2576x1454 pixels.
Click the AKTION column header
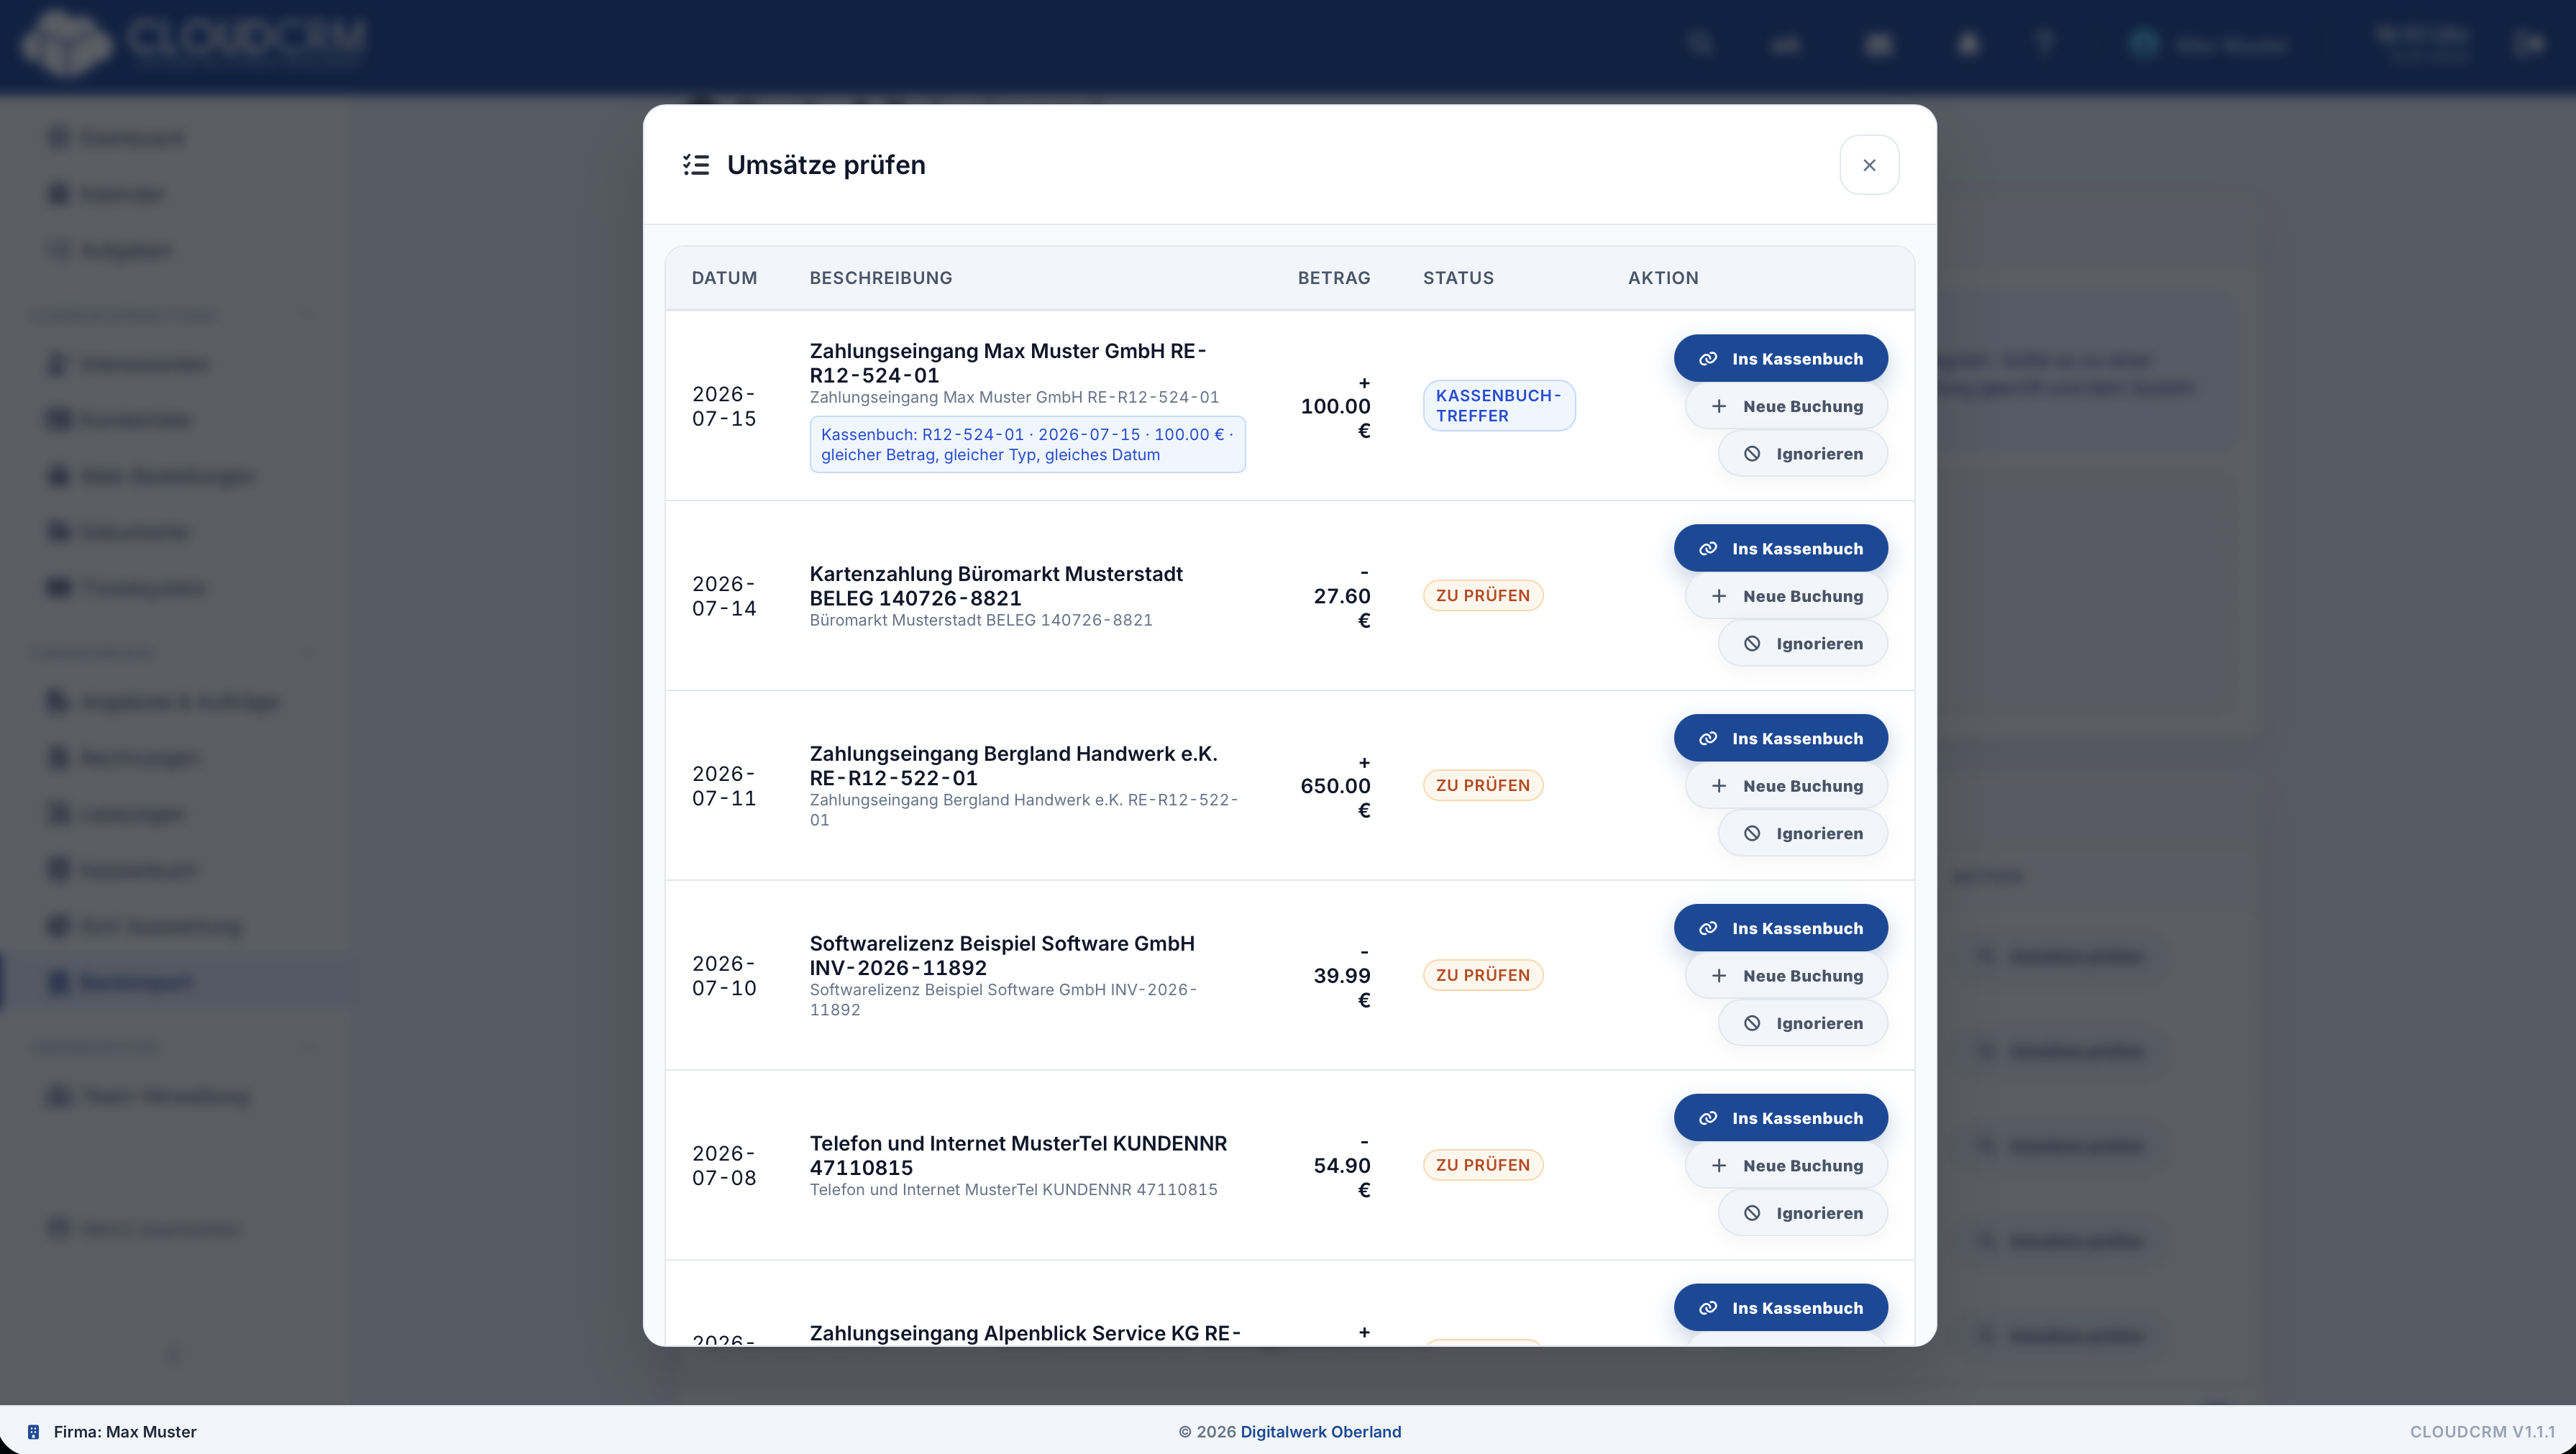point(1663,278)
